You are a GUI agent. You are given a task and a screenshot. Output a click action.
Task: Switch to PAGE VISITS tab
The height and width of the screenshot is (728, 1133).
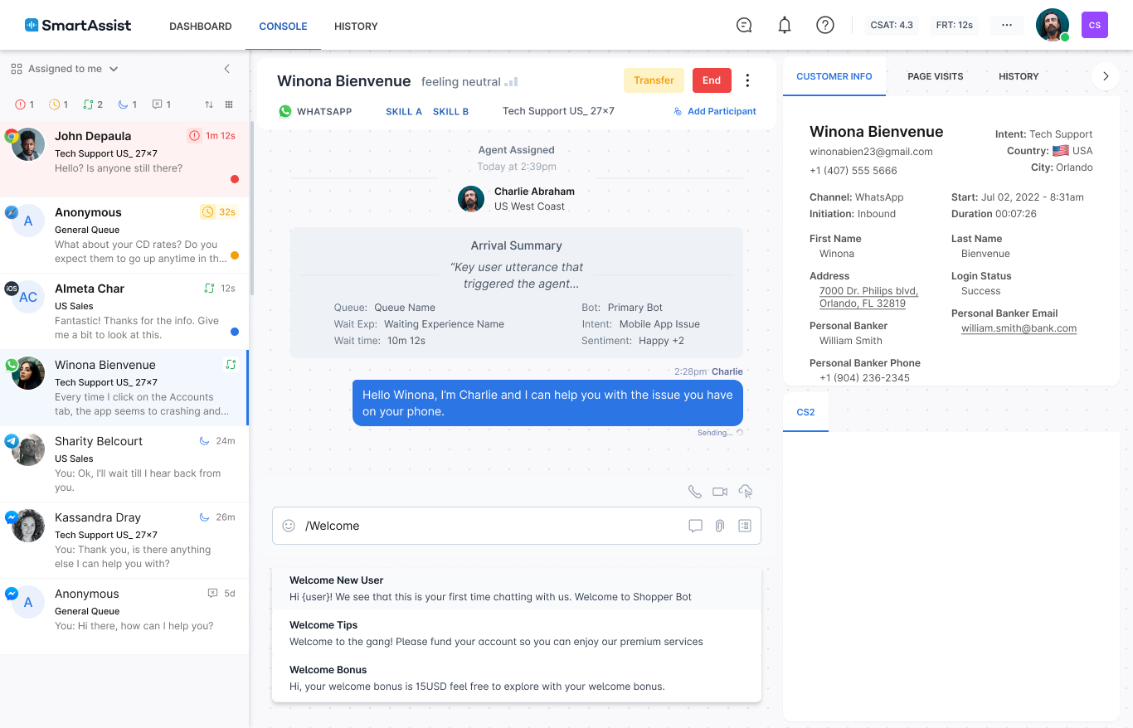point(936,76)
